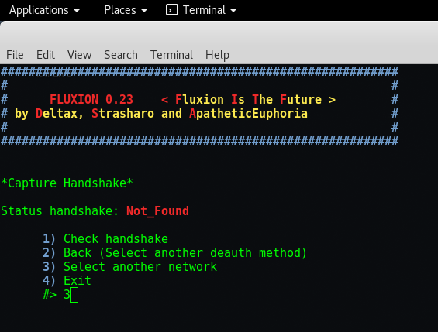Open the View menu
Image resolution: width=438 pixels, height=332 pixels.
(x=80, y=55)
